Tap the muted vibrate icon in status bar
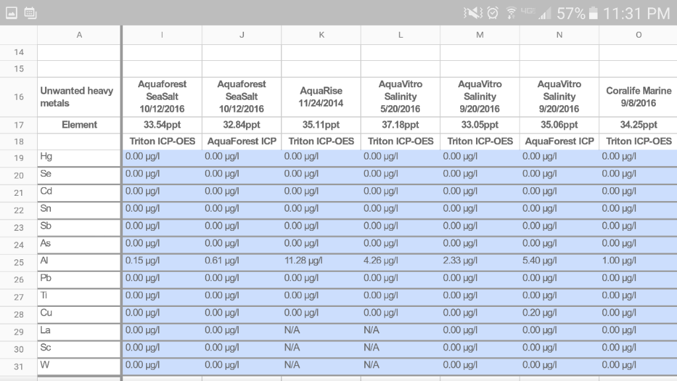The width and height of the screenshot is (677, 381). pos(472,13)
